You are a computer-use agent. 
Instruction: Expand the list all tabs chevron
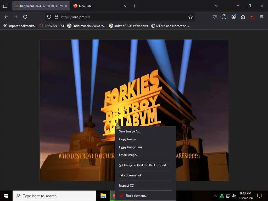click(216, 6)
